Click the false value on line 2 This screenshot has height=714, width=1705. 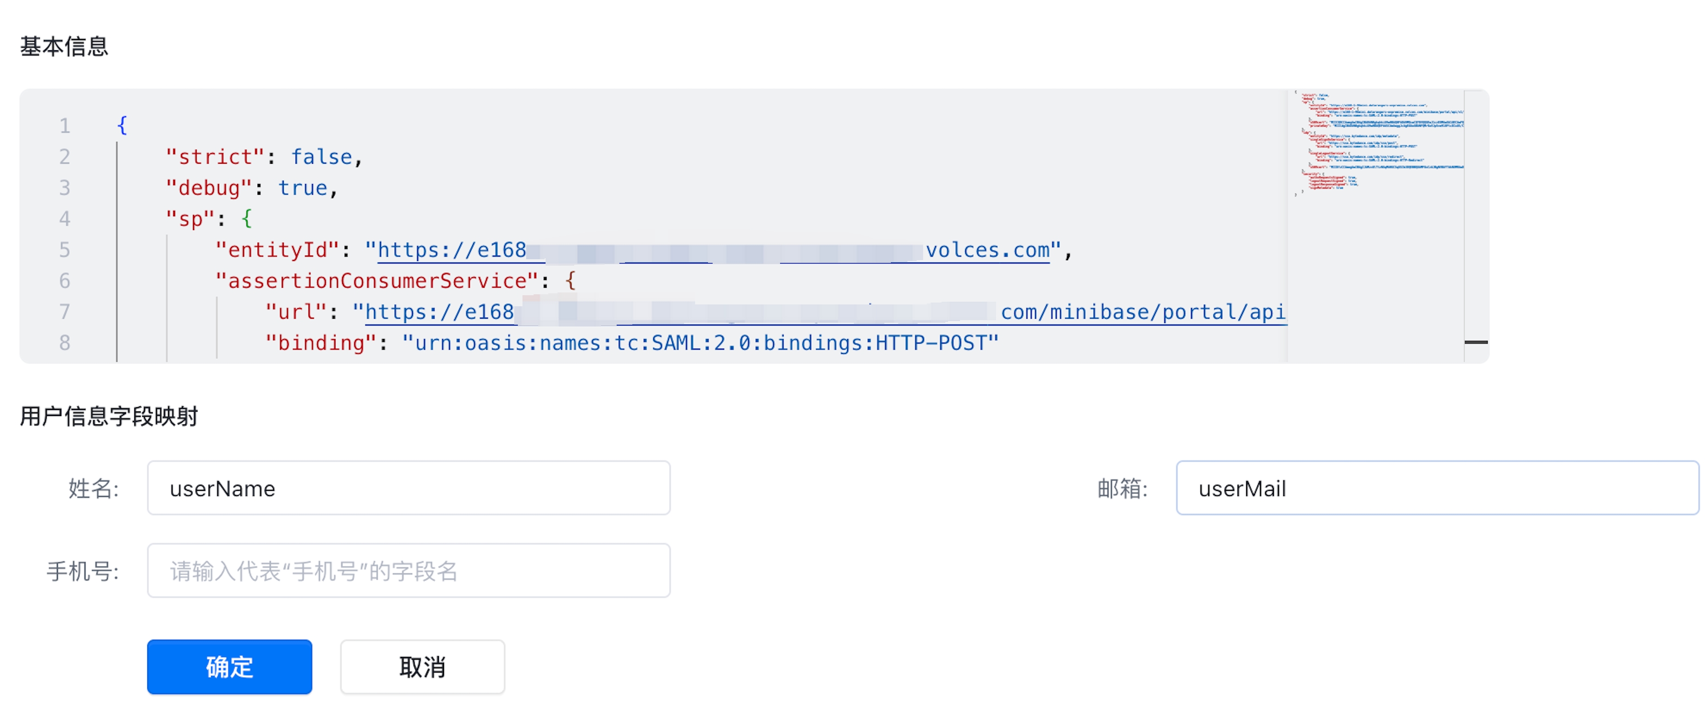[322, 157]
